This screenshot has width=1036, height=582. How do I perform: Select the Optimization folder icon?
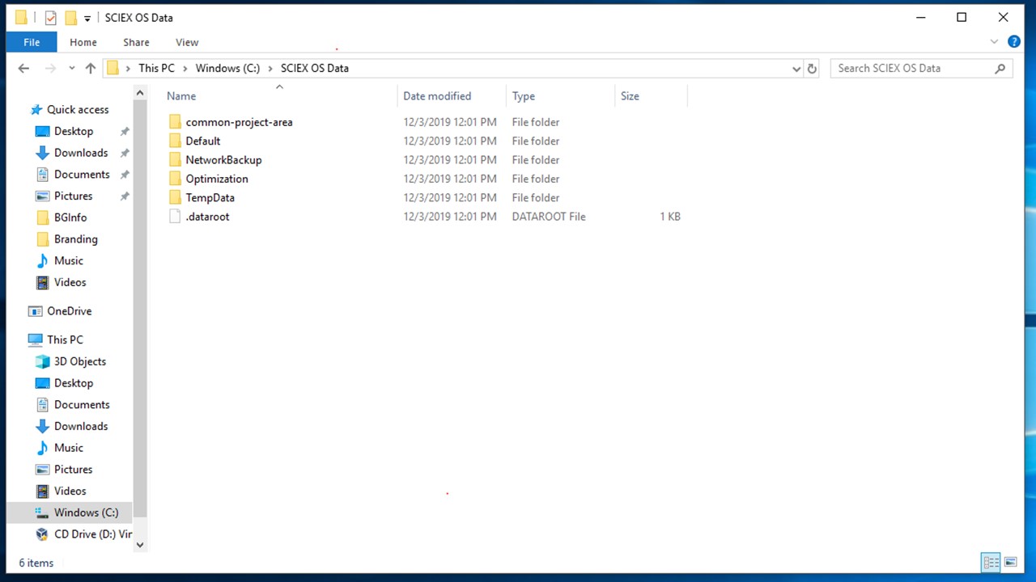(175, 179)
